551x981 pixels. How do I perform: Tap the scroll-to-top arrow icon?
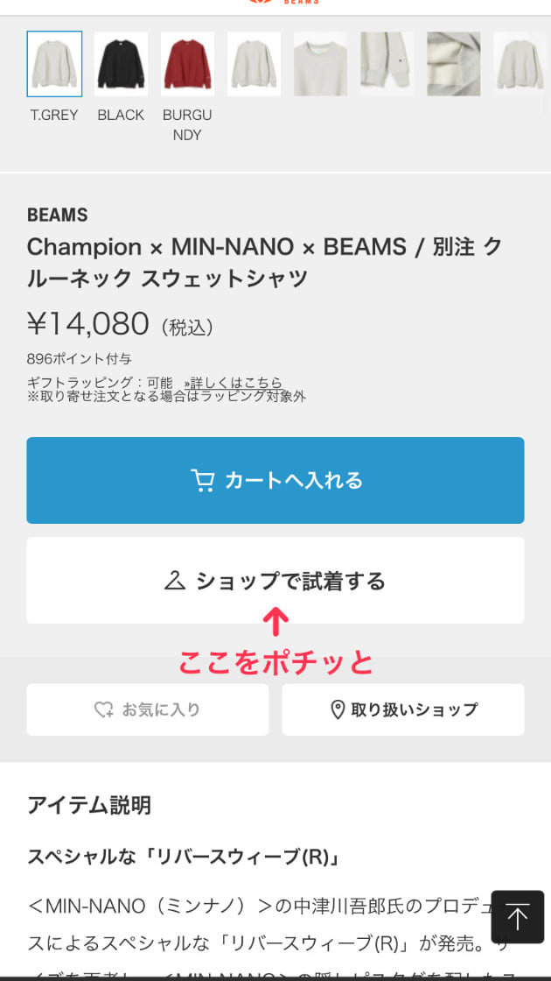tap(517, 917)
